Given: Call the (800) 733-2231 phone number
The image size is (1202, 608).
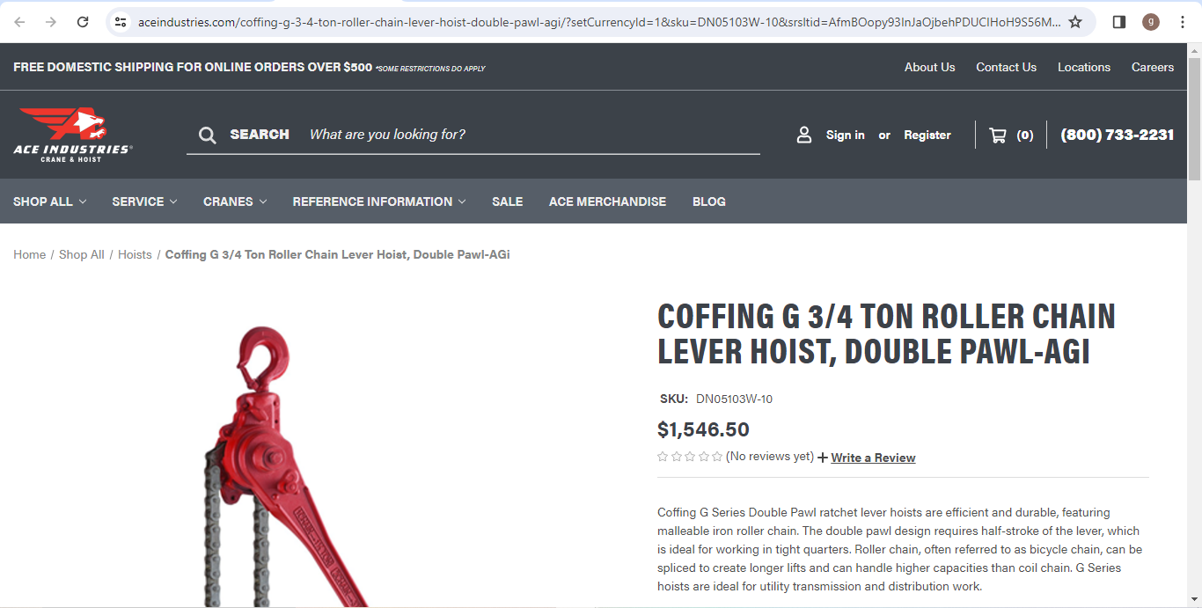Looking at the screenshot, I should tap(1118, 135).
